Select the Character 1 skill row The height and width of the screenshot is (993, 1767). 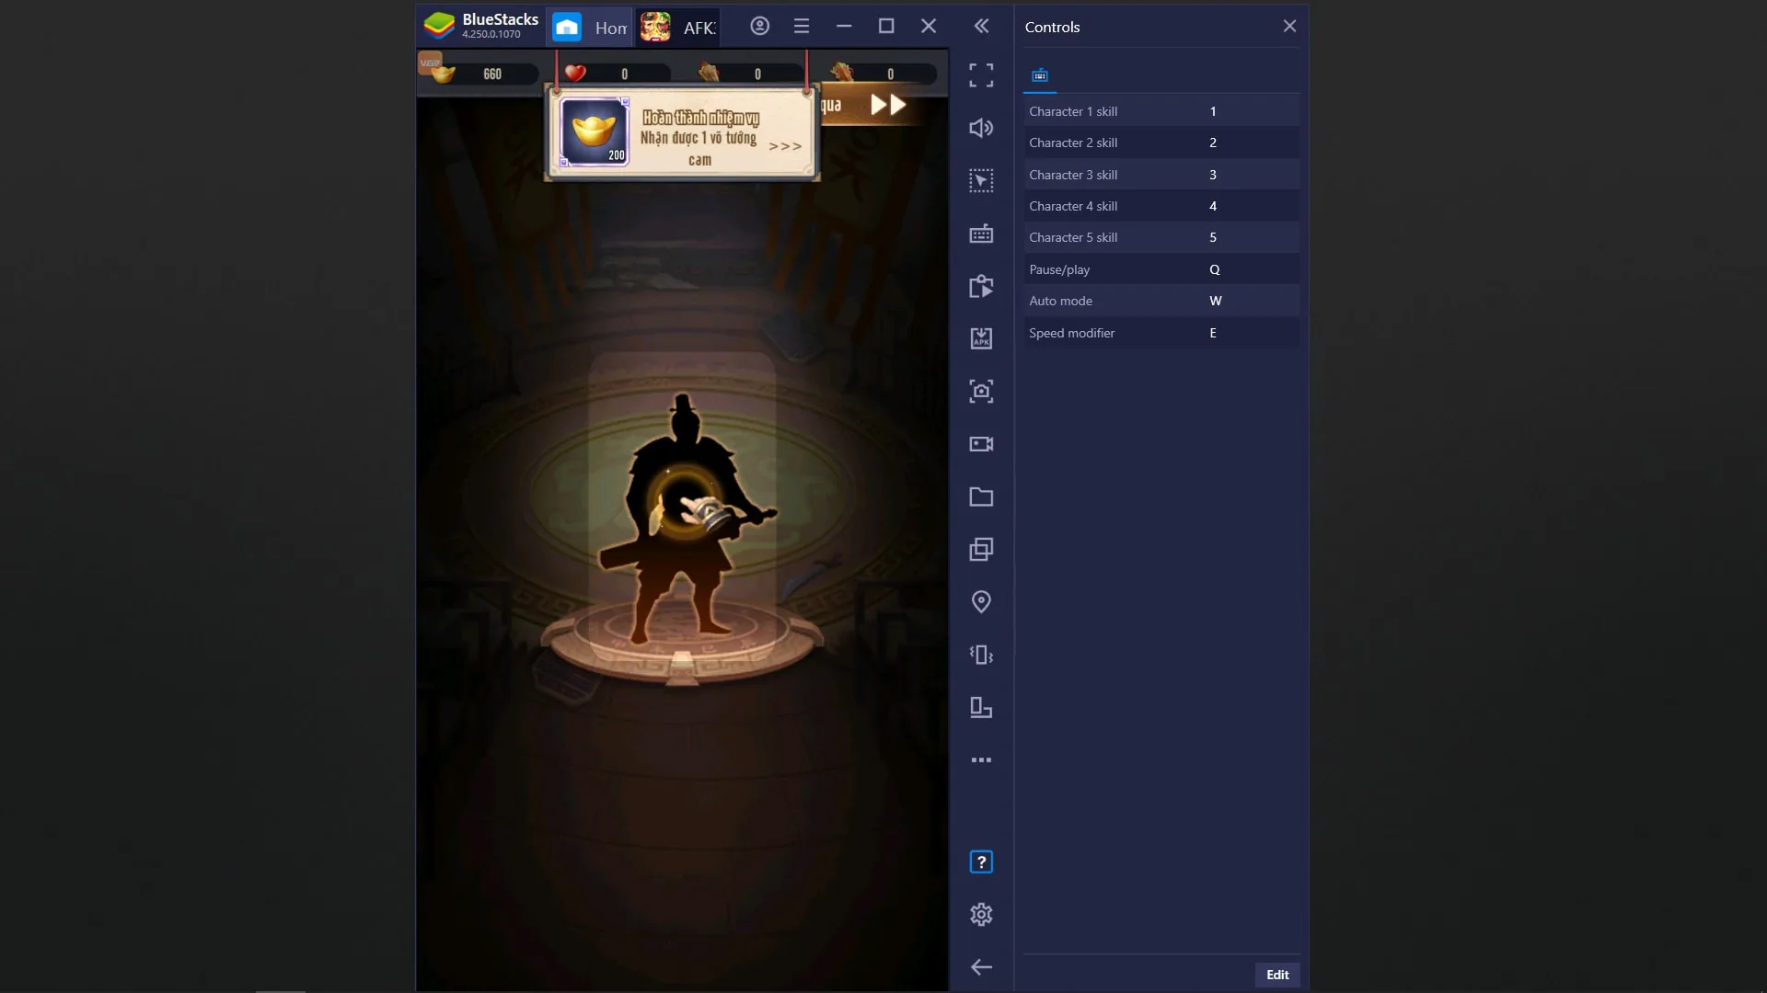coord(1161,111)
